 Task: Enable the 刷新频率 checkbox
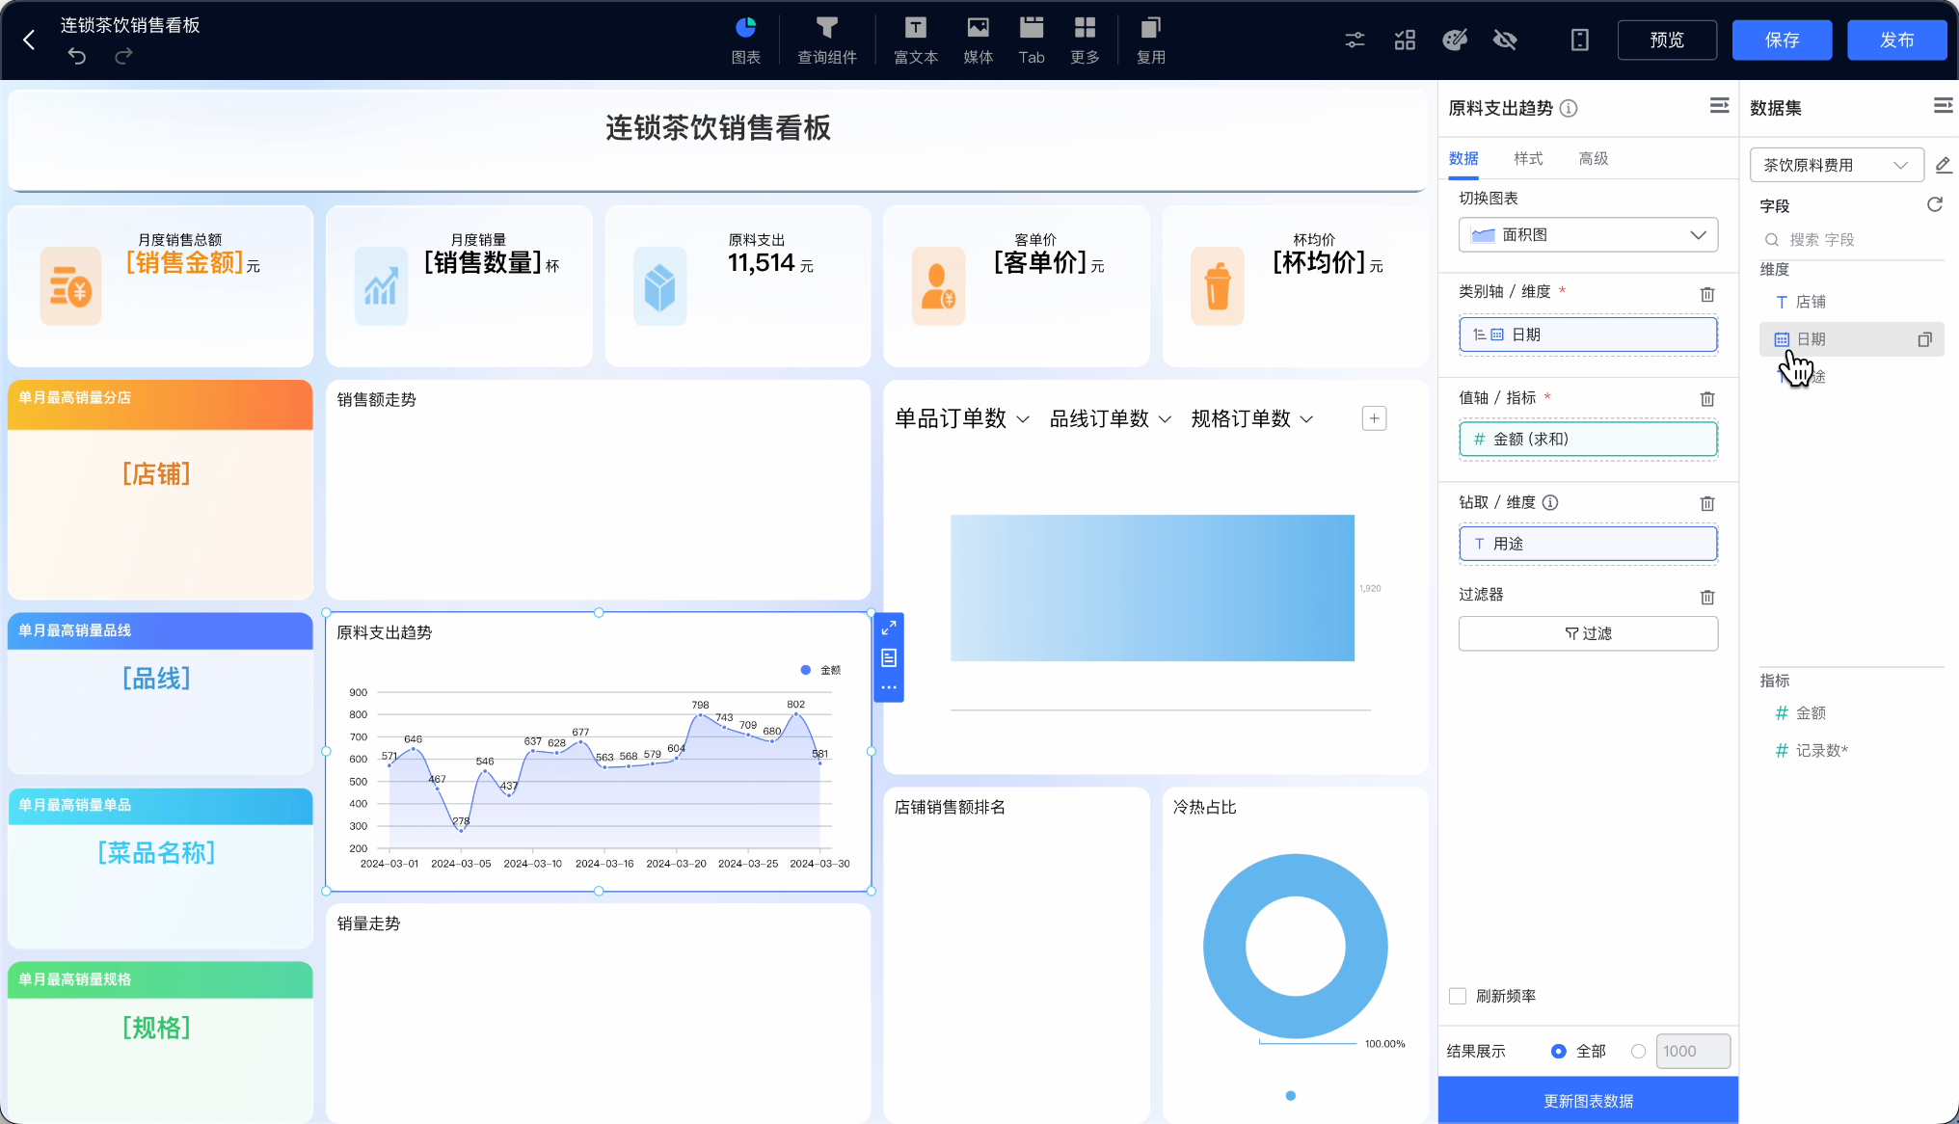(x=1458, y=996)
